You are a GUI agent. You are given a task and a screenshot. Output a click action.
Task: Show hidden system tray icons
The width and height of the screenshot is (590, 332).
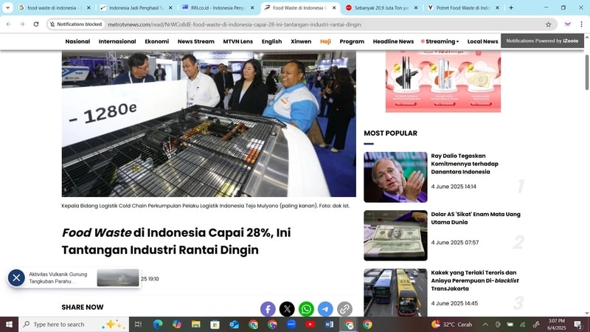[x=485, y=325]
